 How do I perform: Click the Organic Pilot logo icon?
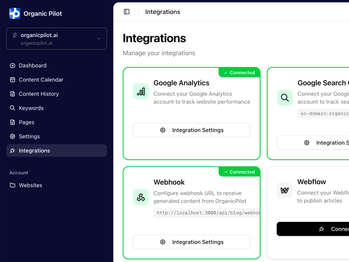[15, 14]
